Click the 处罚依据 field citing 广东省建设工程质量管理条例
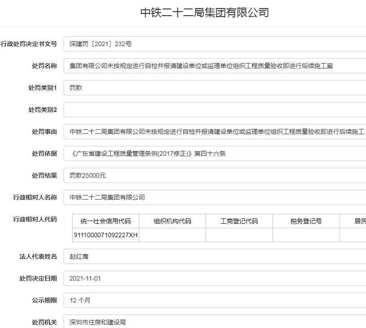Screen dimensions: 366x328 pyautogui.click(x=215, y=153)
